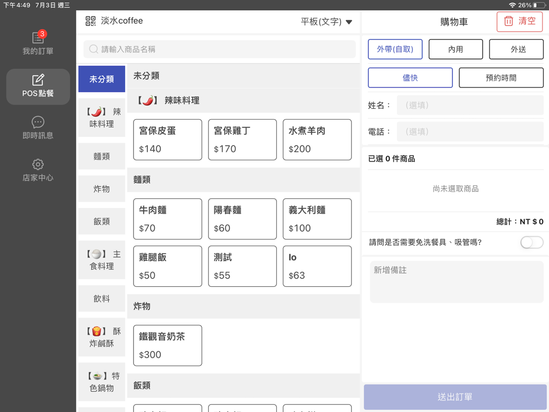549x412 pixels.
Task: Tap the QR code icon beside 淡水coffee
Action: point(91,21)
